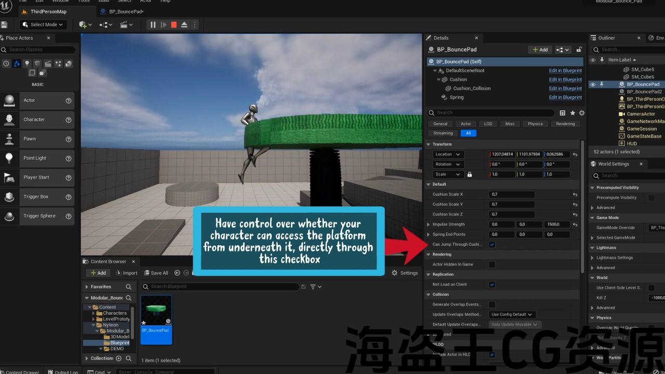Reset Location to default with arrow
This screenshot has width=665, height=374.
coord(575,154)
